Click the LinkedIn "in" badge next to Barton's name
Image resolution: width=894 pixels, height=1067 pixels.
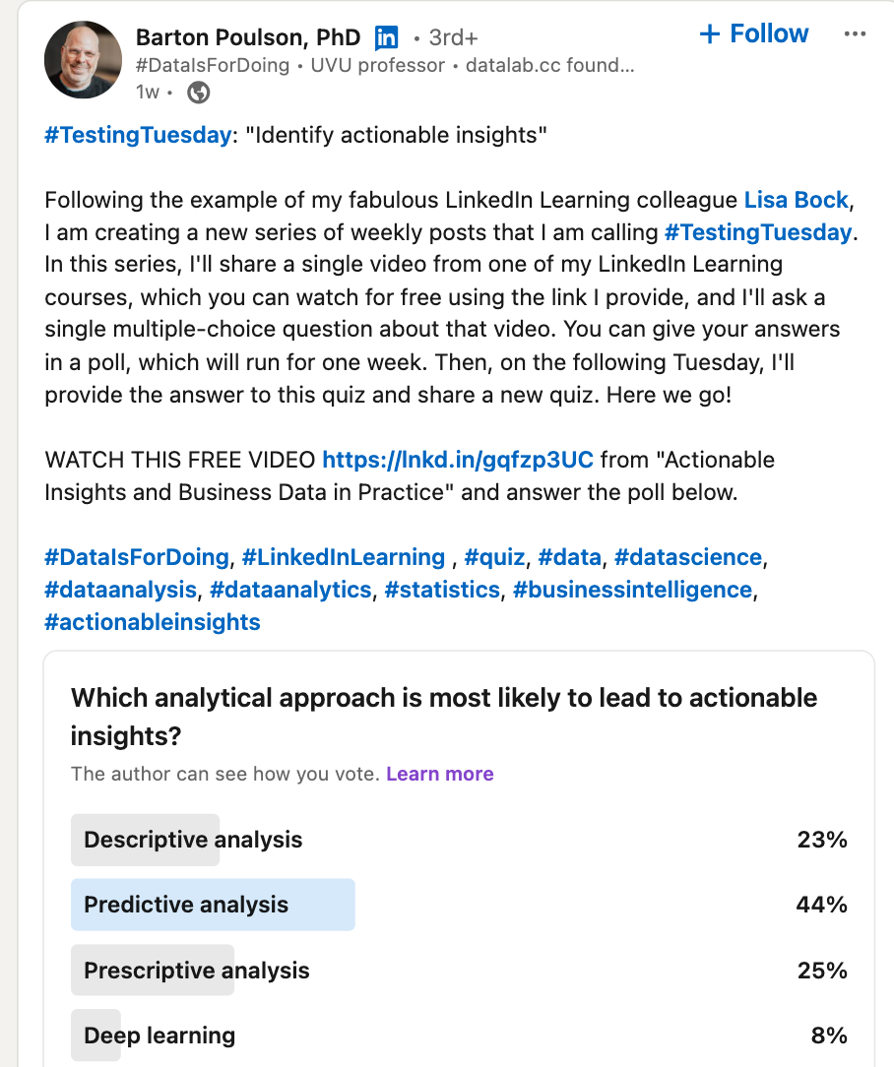coord(386,37)
